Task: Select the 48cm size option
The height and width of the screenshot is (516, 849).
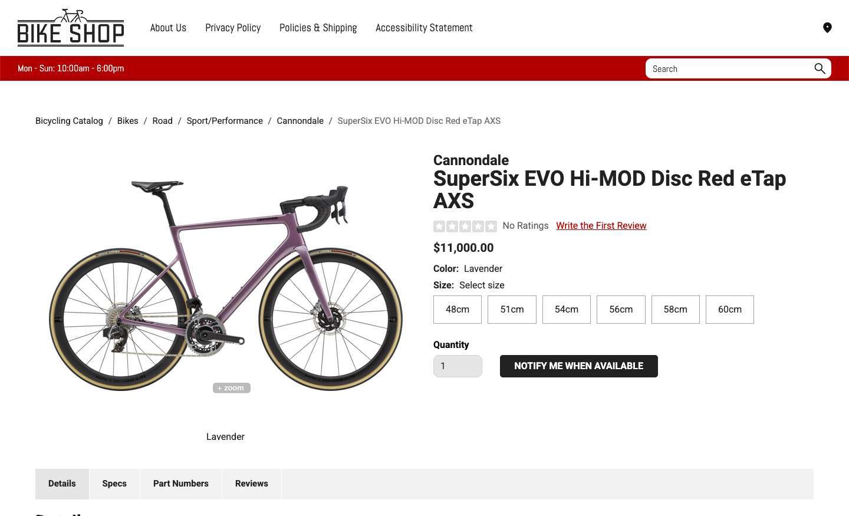Action: point(458,310)
